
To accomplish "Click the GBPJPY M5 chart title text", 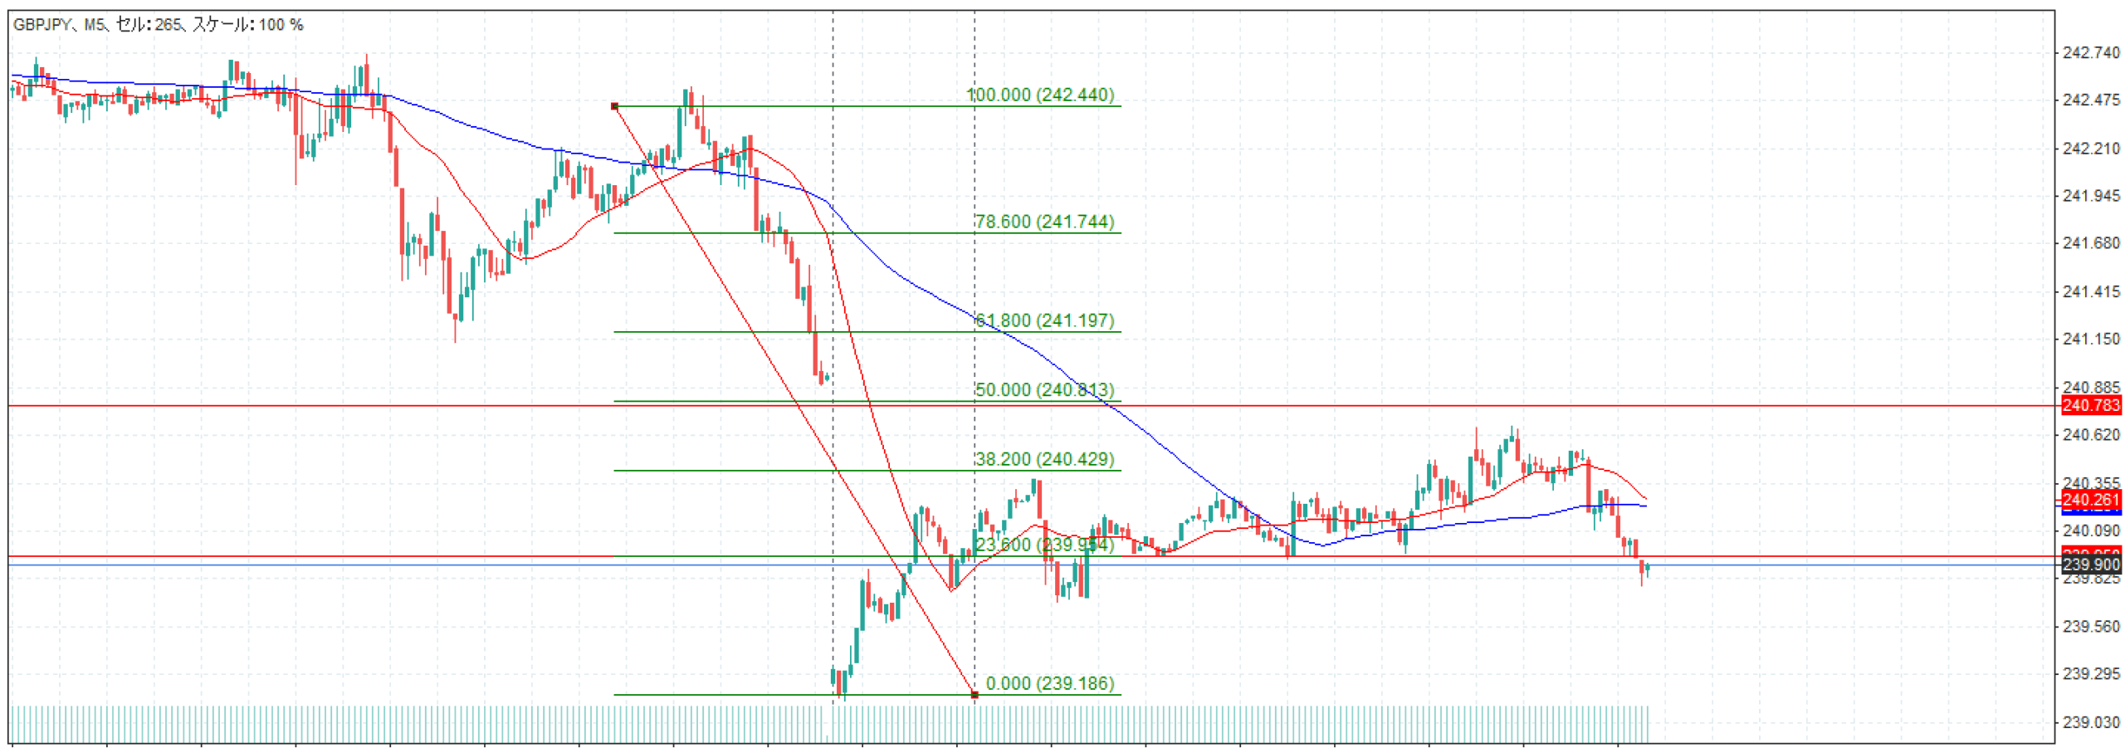I will point(158,25).
